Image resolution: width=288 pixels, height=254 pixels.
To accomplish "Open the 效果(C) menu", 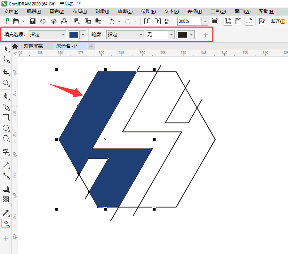I will point(125,11).
